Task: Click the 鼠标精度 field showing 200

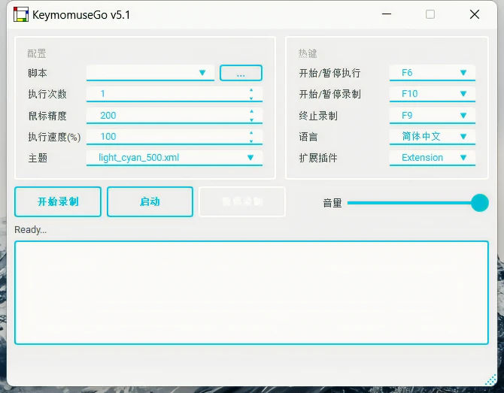Action: [175, 116]
